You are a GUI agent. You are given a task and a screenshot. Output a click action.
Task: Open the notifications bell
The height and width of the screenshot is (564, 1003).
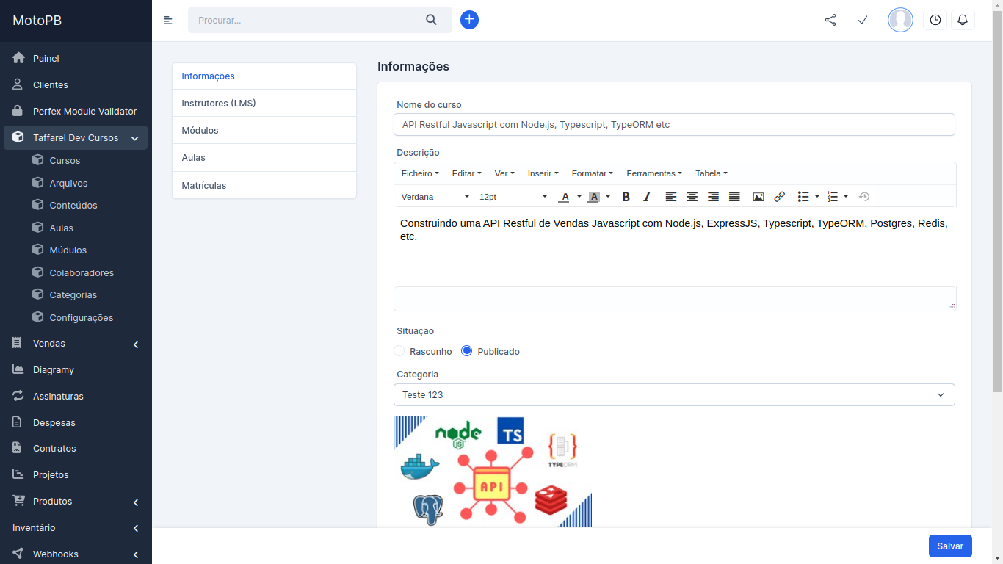click(x=963, y=20)
